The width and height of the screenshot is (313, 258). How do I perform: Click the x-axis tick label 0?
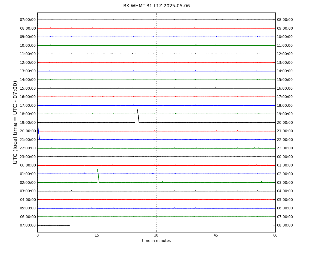pyautogui.click(x=38, y=235)
